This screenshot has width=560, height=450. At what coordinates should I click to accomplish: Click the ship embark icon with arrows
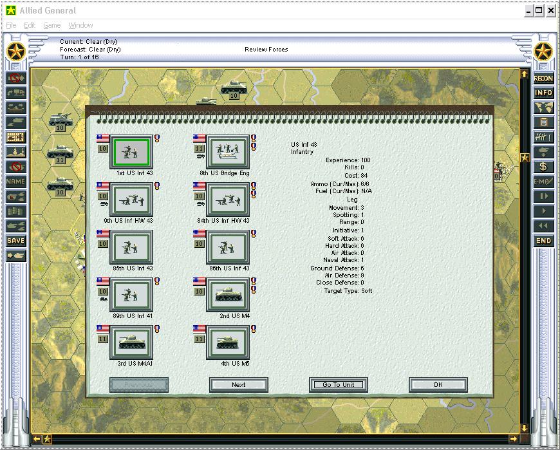click(x=15, y=108)
